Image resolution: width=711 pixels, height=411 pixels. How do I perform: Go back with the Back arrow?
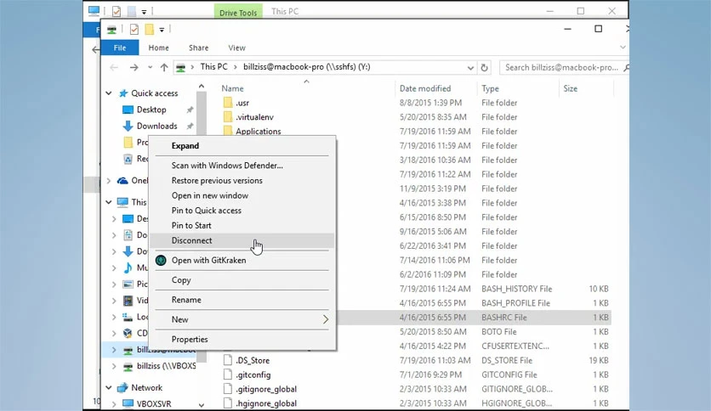coord(114,67)
